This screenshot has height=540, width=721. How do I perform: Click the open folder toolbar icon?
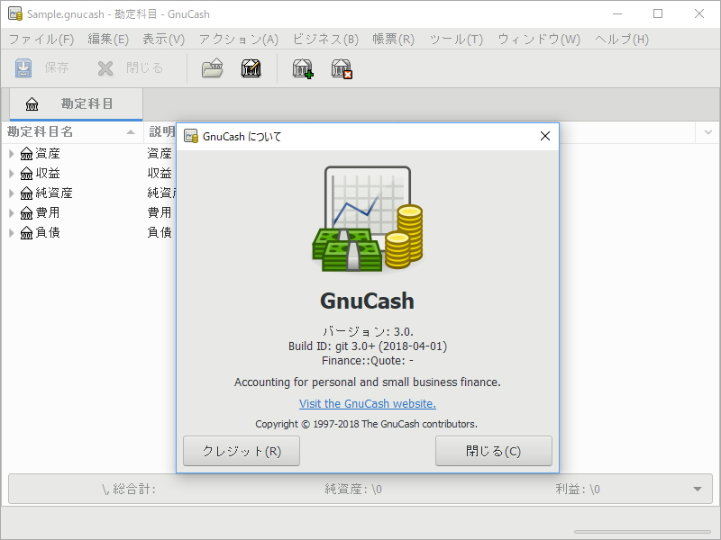coord(212,68)
